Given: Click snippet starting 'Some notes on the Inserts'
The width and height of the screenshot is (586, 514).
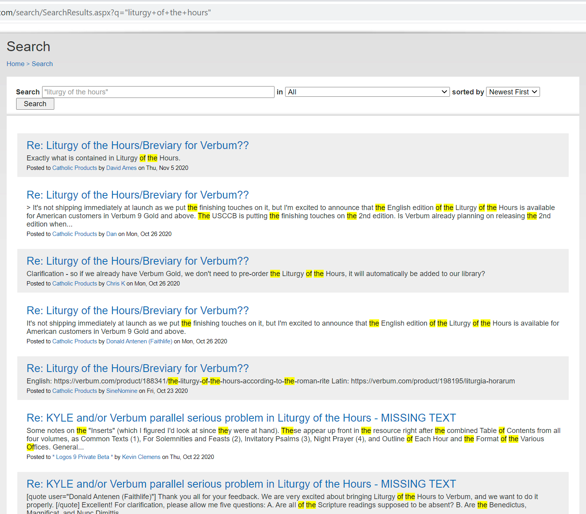Looking at the screenshot, I should pyautogui.click(x=293, y=439).
